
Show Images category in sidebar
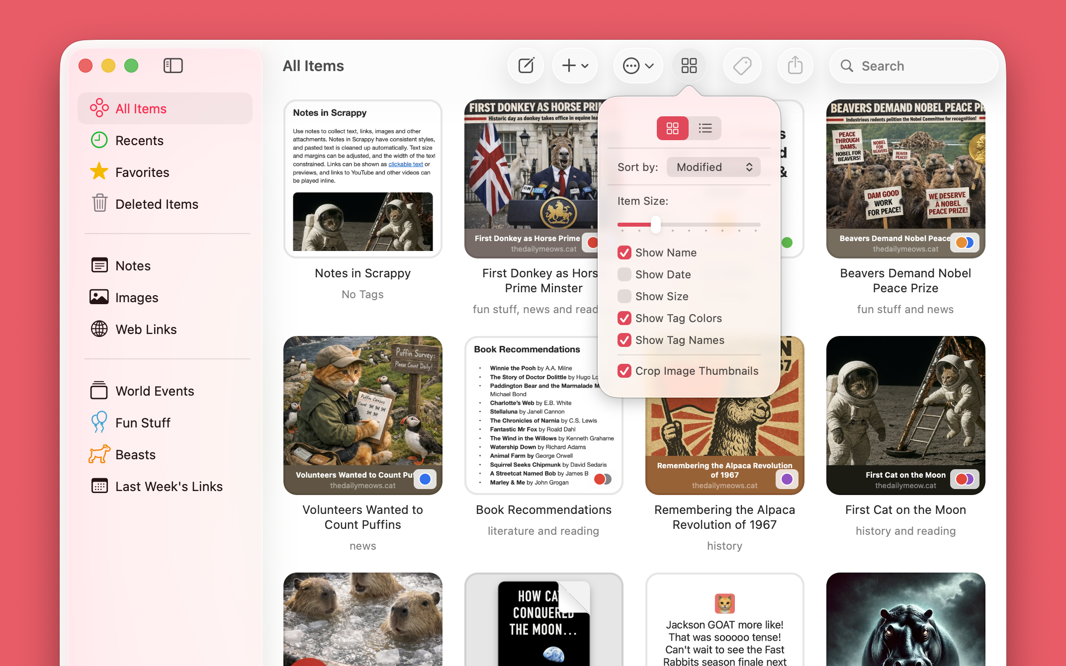[165, 297]
